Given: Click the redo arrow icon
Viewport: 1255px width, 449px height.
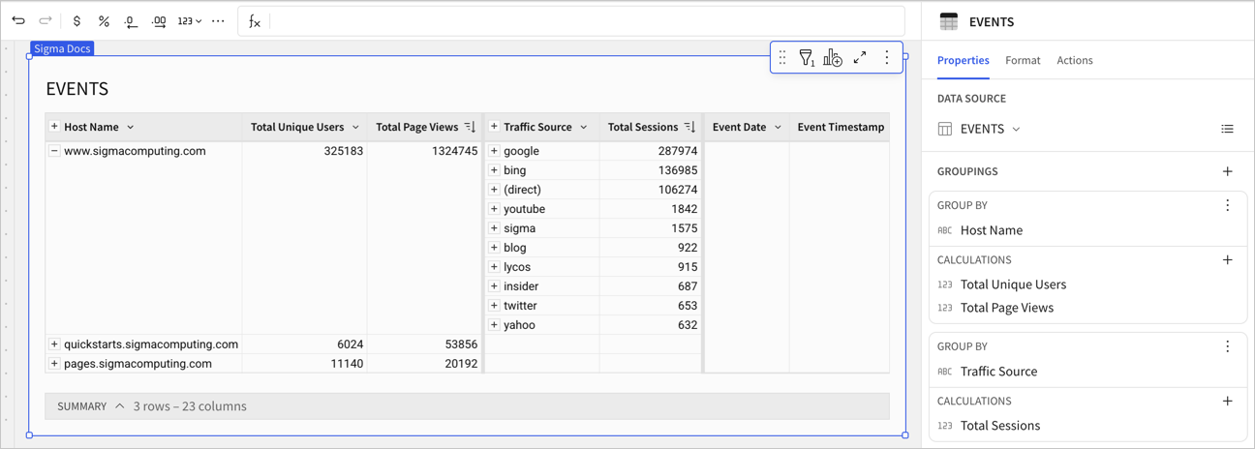Looking at the screenshot, I should coord(46,20).
